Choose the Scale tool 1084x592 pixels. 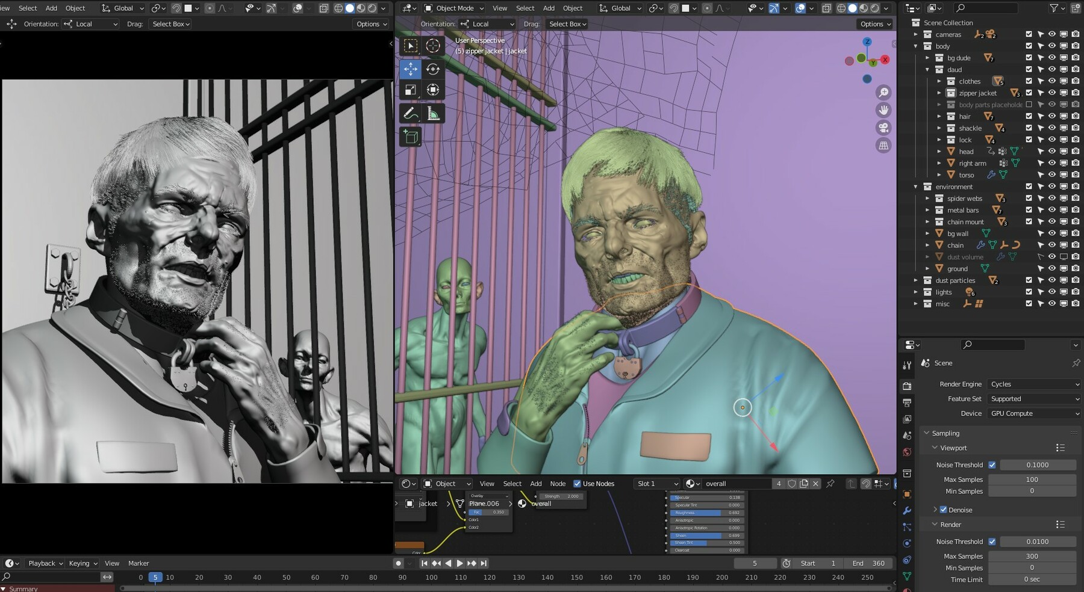(x=410, y=90)
